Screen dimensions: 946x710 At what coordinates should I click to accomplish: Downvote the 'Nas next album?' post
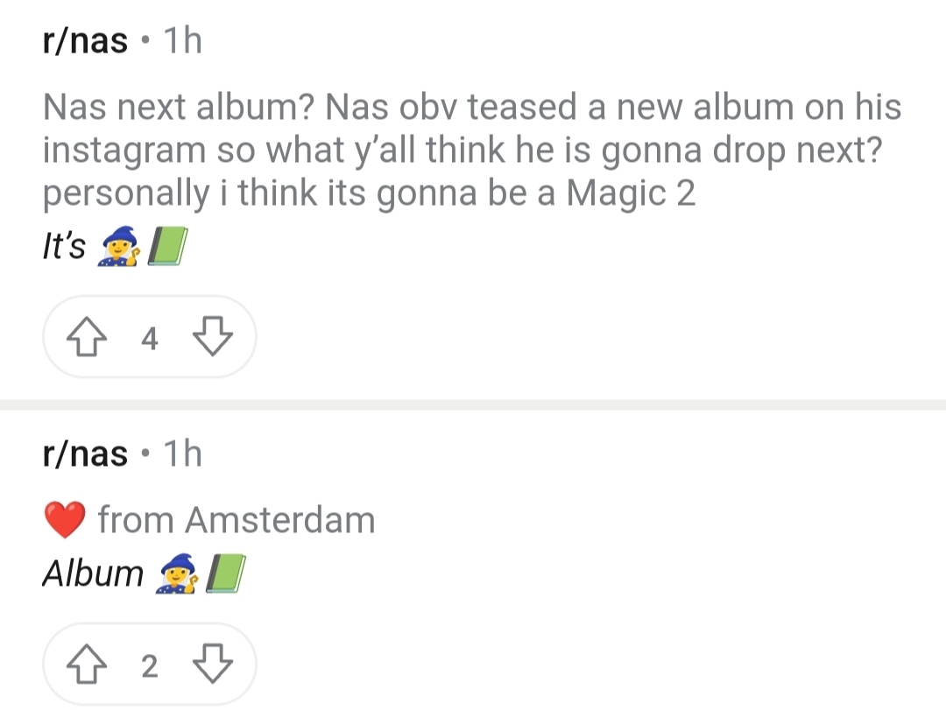[x=211, y=336]
